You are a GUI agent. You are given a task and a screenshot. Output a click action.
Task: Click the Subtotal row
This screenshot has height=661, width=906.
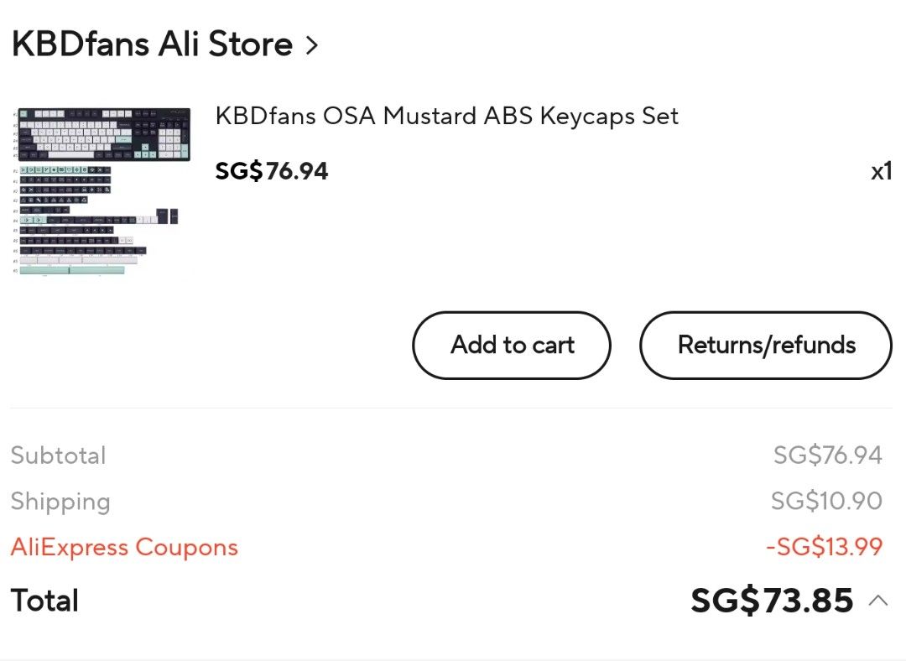(58, 455)
